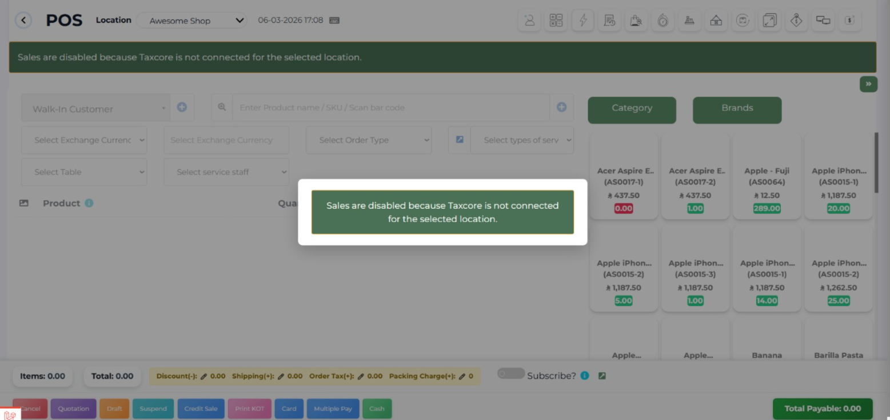Image resolution: width=890 pixels, height=420 pixels.
Task: Open the Select Table dropdown
Action: (x=84, y=172)
